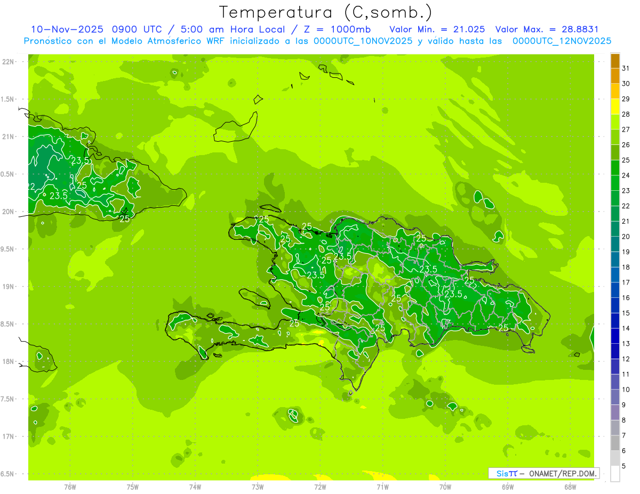Click the "0000UTC_10NOV2025" initialization time
Image resolution: width=640 pixels, height=494 pixels.
362,41
